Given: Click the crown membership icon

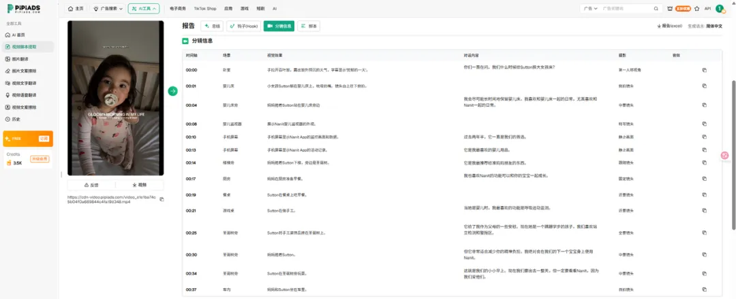Looking at the screenshot, I should tap(670, 8).
